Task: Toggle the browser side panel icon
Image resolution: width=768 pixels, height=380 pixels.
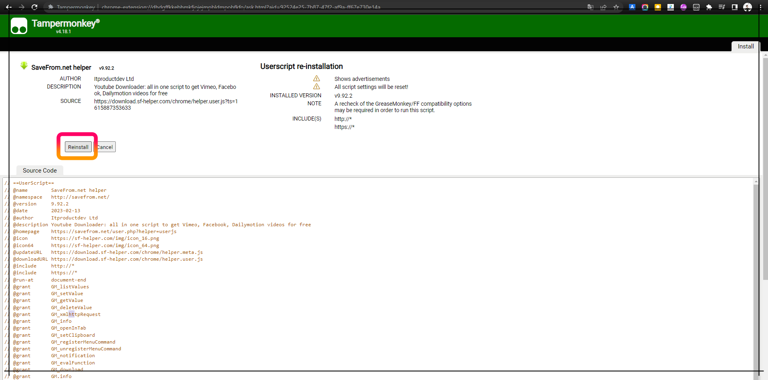Action: 735,7
